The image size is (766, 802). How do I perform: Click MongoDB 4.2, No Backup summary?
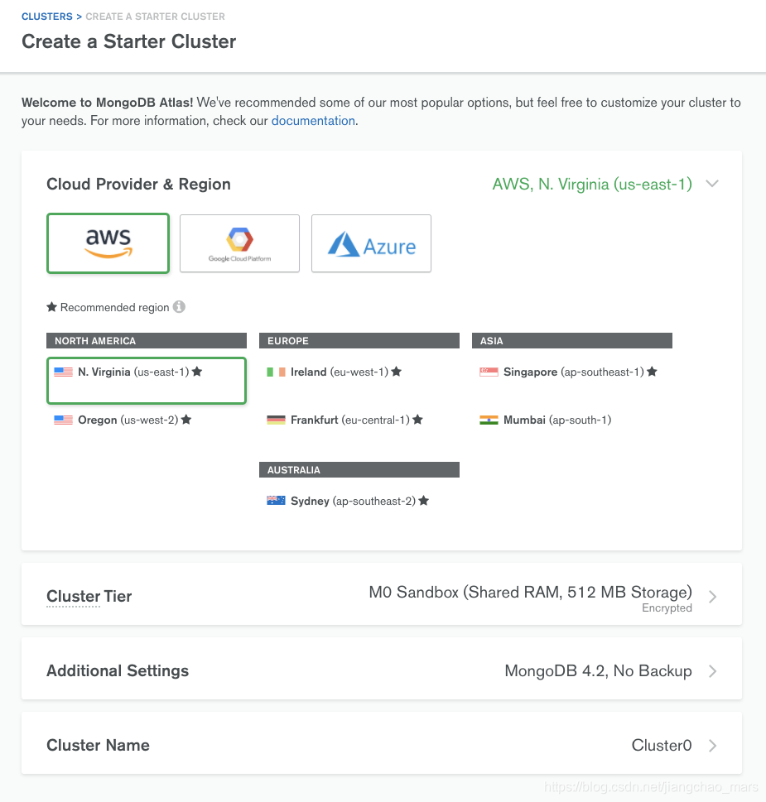click(598, 670)
